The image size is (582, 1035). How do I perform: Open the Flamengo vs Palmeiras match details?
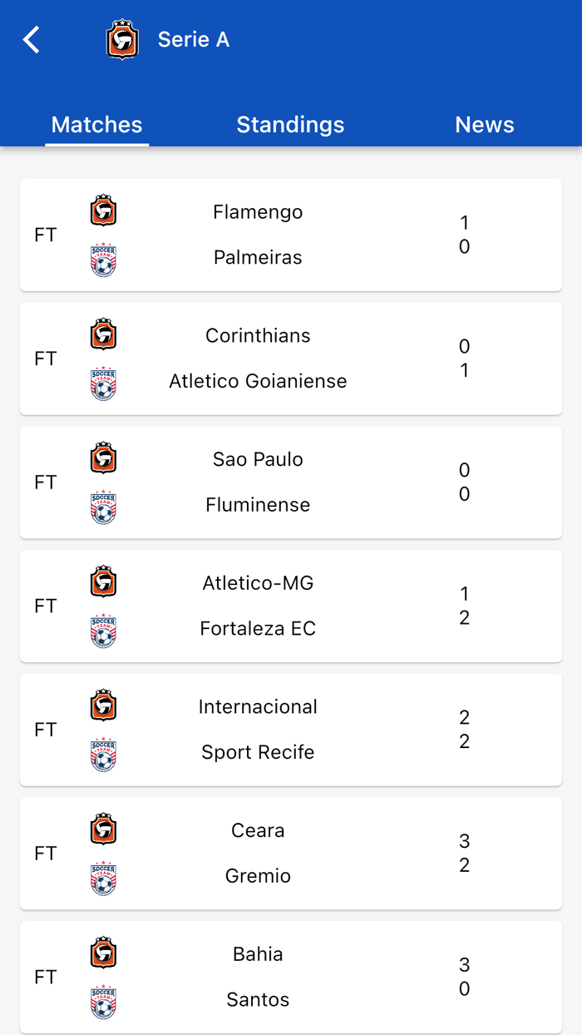290,235
